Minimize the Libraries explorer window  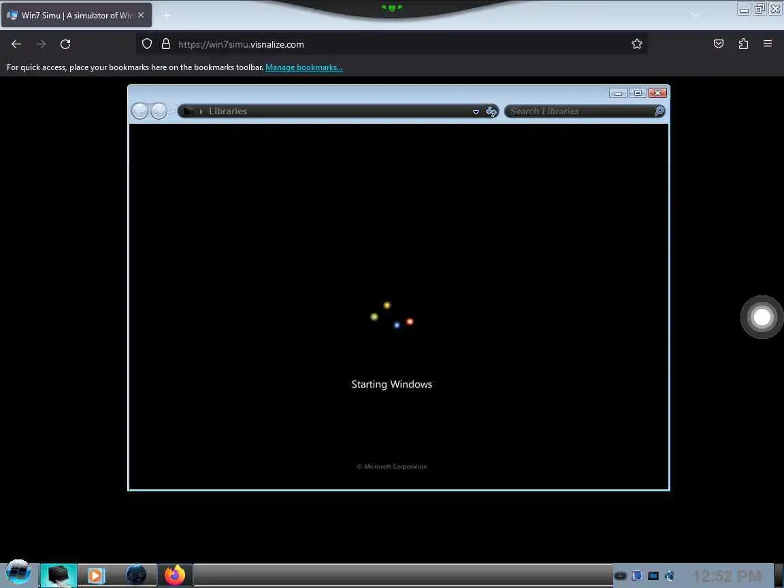coord(618,93)
